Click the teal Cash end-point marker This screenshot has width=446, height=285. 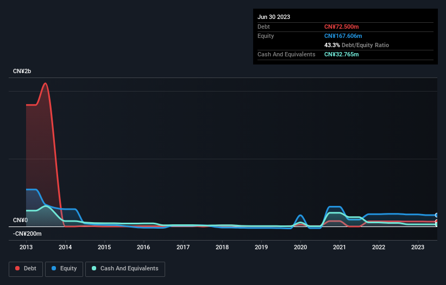(x=437, y=224)
